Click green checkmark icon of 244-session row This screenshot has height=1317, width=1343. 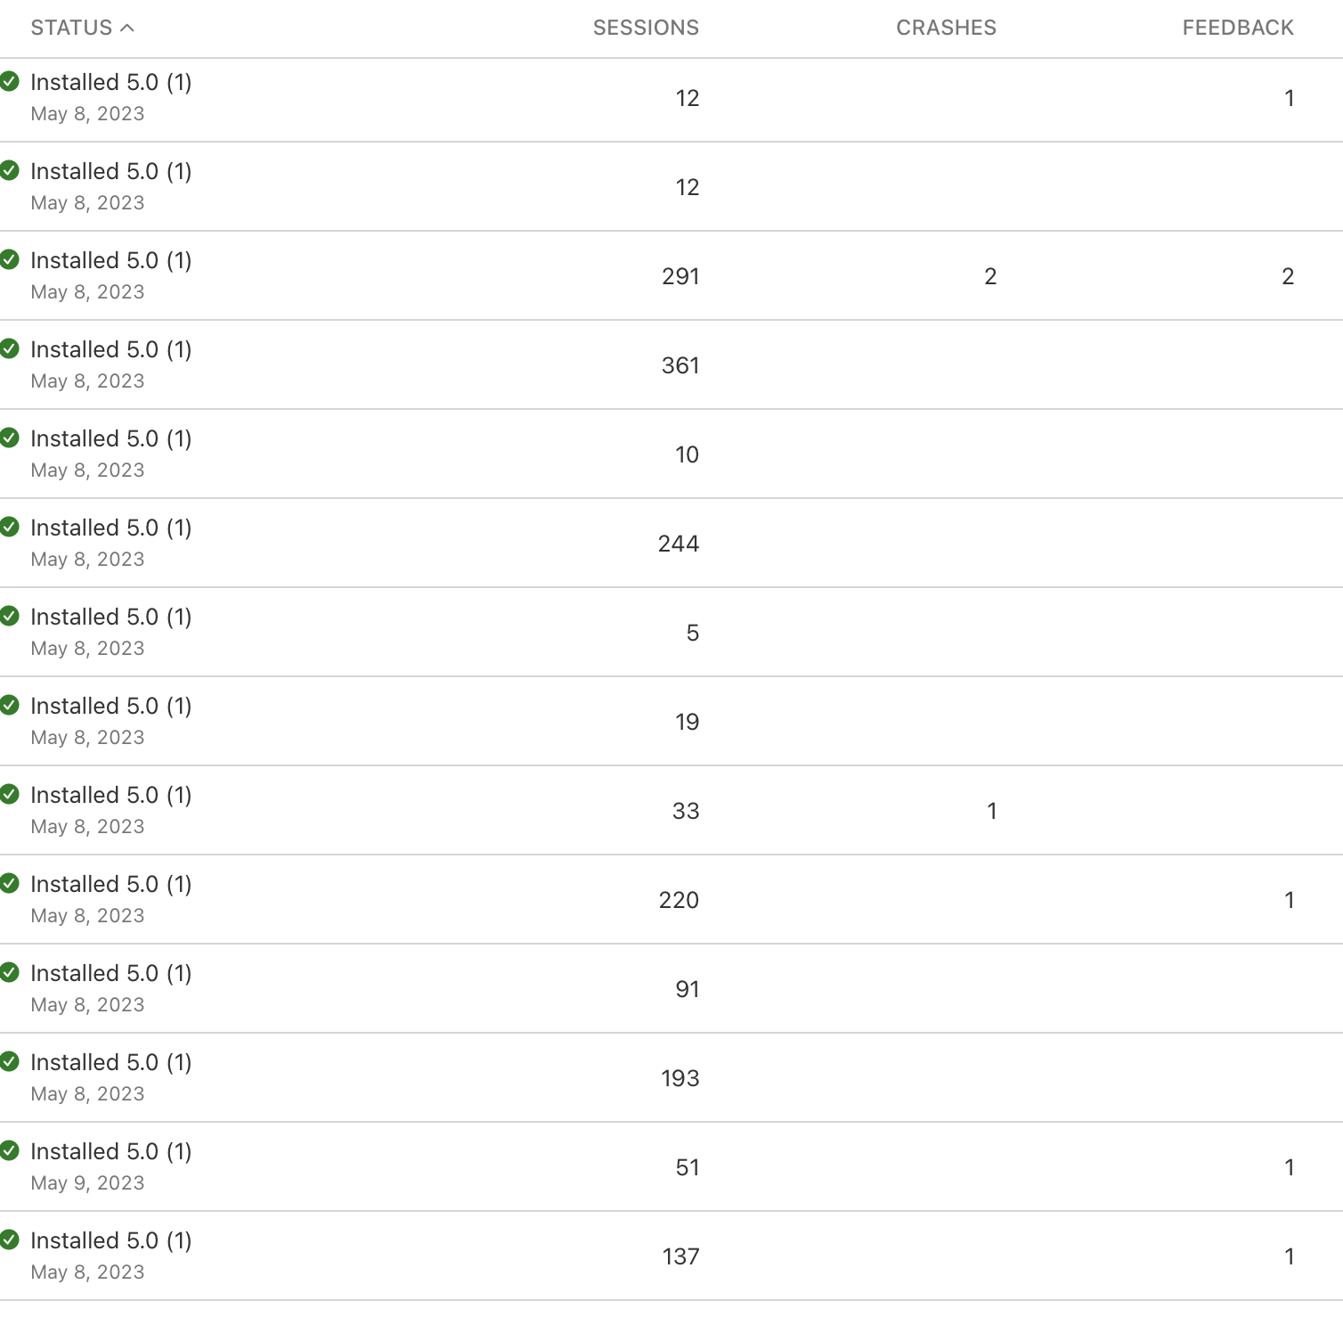point(10,527)
